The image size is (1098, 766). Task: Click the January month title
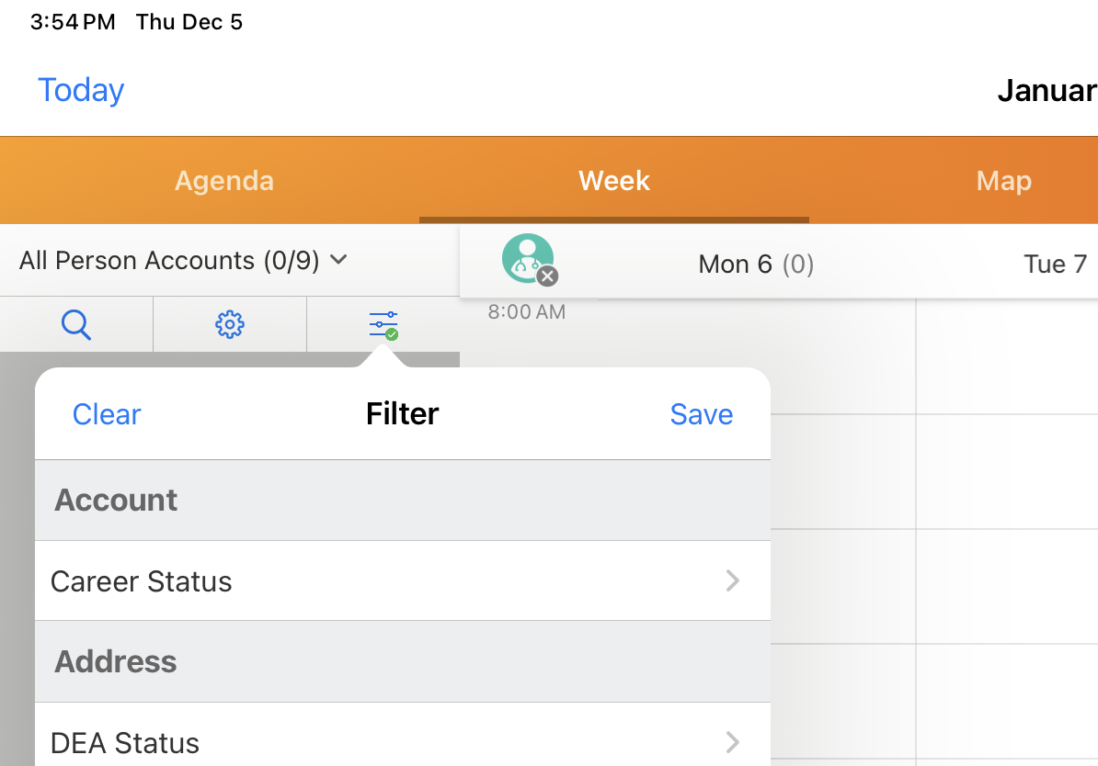tap(1047, 90)
